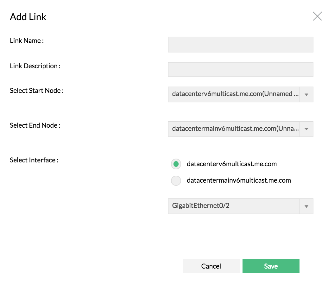The height and width of the screenshot is (285, 328).
Task: Click the Link Name text field
Action: 240,45
